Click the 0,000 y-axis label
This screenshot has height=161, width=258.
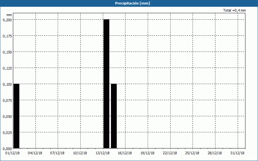coord(7,149)
